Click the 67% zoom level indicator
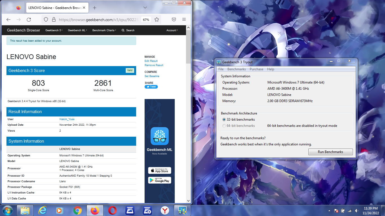The width and height of the screenshot is (385, 216). pyautogui.click(x=146, y=20)
